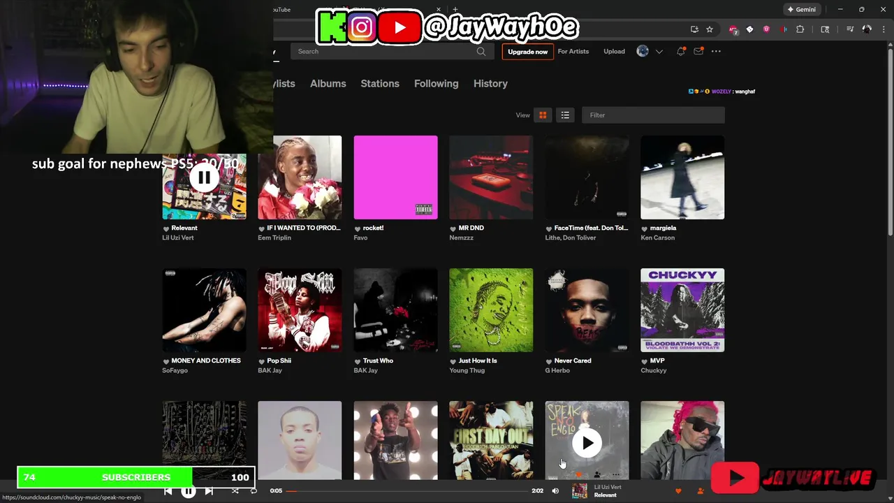This screenshot has height=503, width=894.
Task: Toggle repeat in the player
Action: tap(254, 491)
